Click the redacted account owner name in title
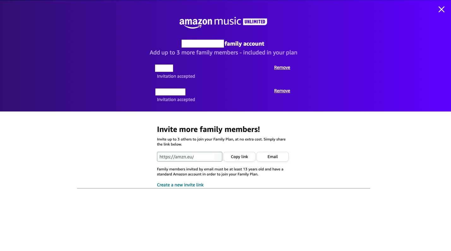 pyautogui.click(x=203, y=44)
